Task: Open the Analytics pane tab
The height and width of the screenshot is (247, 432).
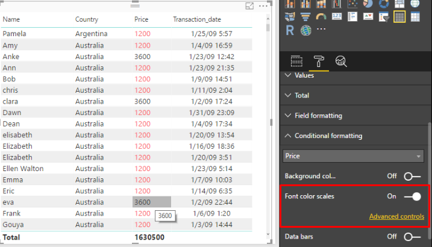Action: 341,61
